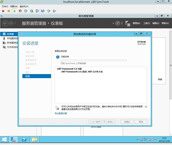Image resolution: width=172 pixels, height=145 pixels.
Task: Go forward in Server Manager
Action: [x=11, y=23]
